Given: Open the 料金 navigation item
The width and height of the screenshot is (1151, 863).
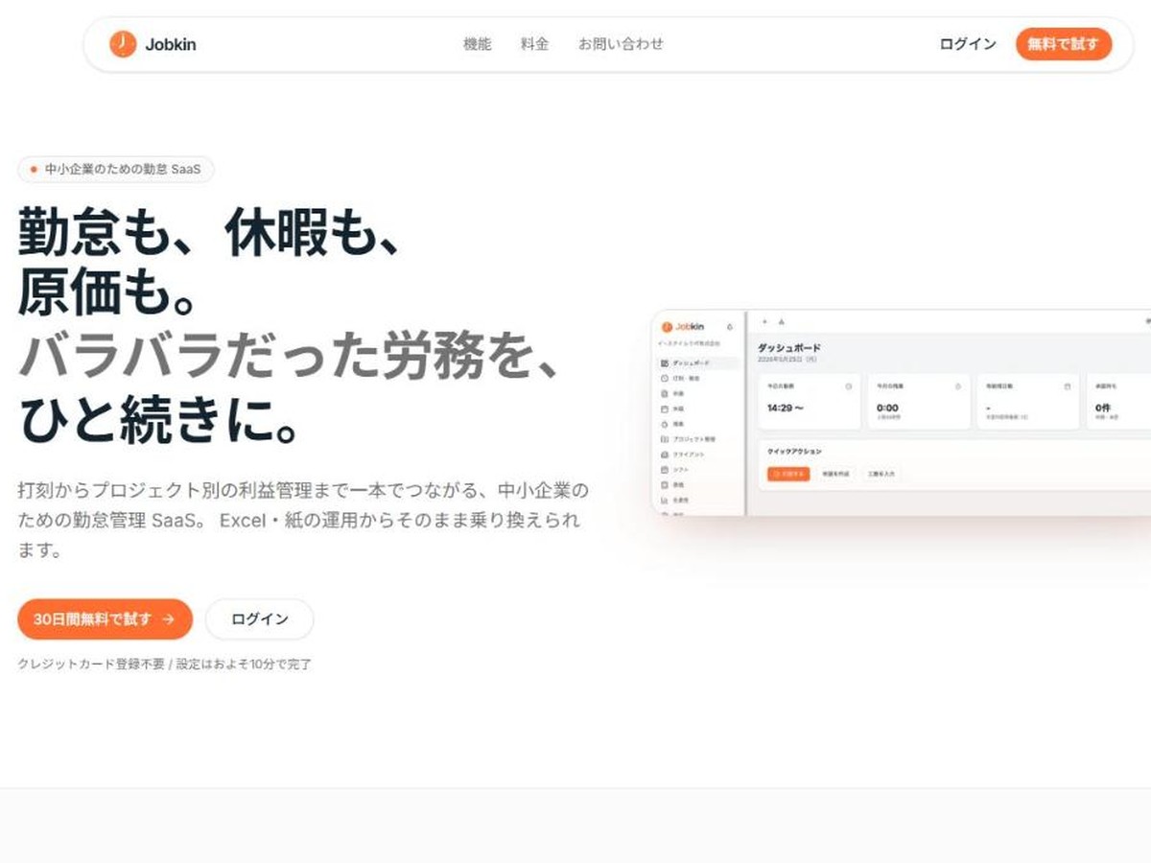Looking at the screenshot, I should pos(534,44).
